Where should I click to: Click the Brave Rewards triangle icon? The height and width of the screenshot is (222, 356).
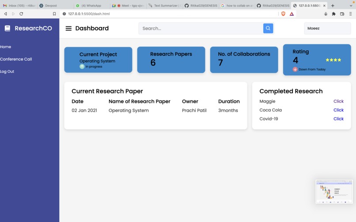tap(292, 14)
